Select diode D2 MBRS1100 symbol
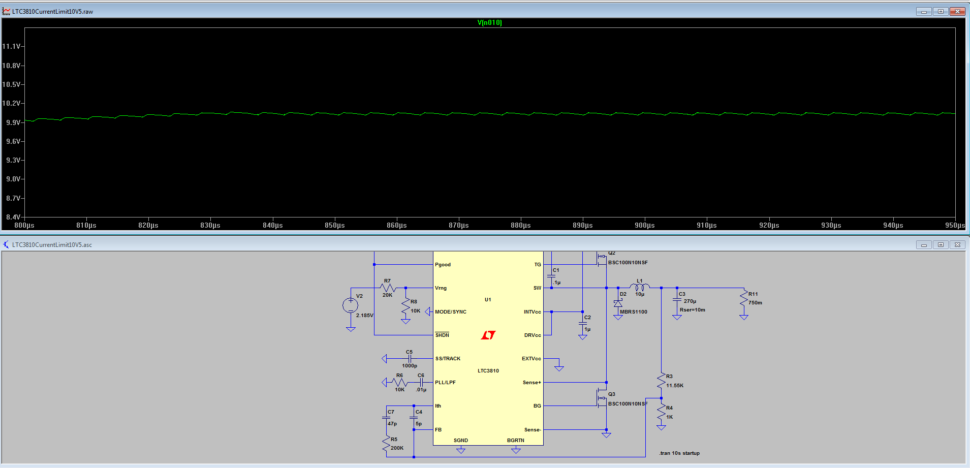Image resolution: width=970 pixels, height=468 pixels. [x=618, y=303]
